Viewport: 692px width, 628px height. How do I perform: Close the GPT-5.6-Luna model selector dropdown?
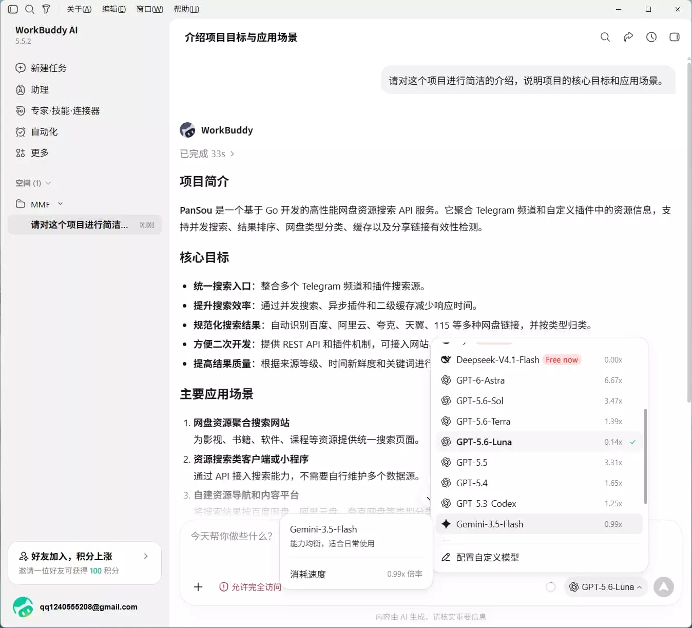pyautogui.click(x=606, y=587)
